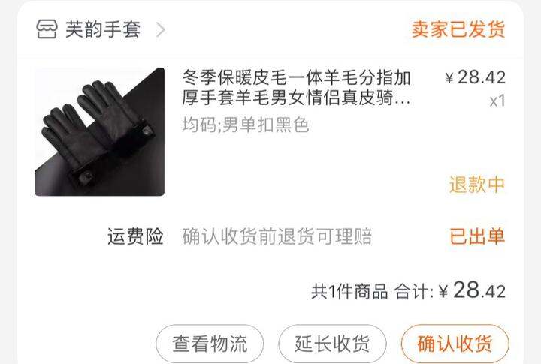The height and width of the screenshot is (364, 541).
Task: Open the 芙韵手套 store page
Action: point(103,29)
